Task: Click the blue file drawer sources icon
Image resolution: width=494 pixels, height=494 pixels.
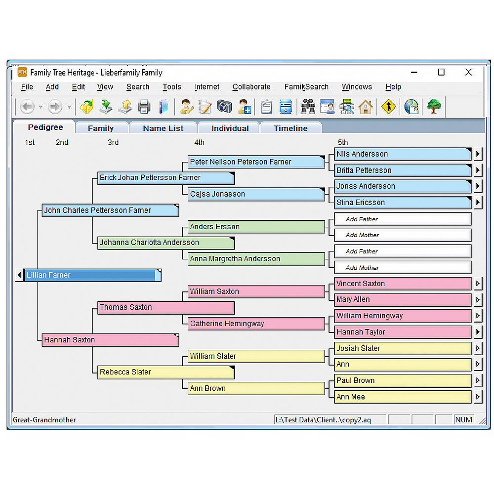Action: point(286,107)
